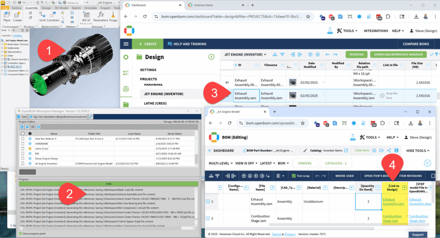Click the move up arrow in BOM toolbar
This screenshot has height=238, width=440.
click(x=244, y=176)
